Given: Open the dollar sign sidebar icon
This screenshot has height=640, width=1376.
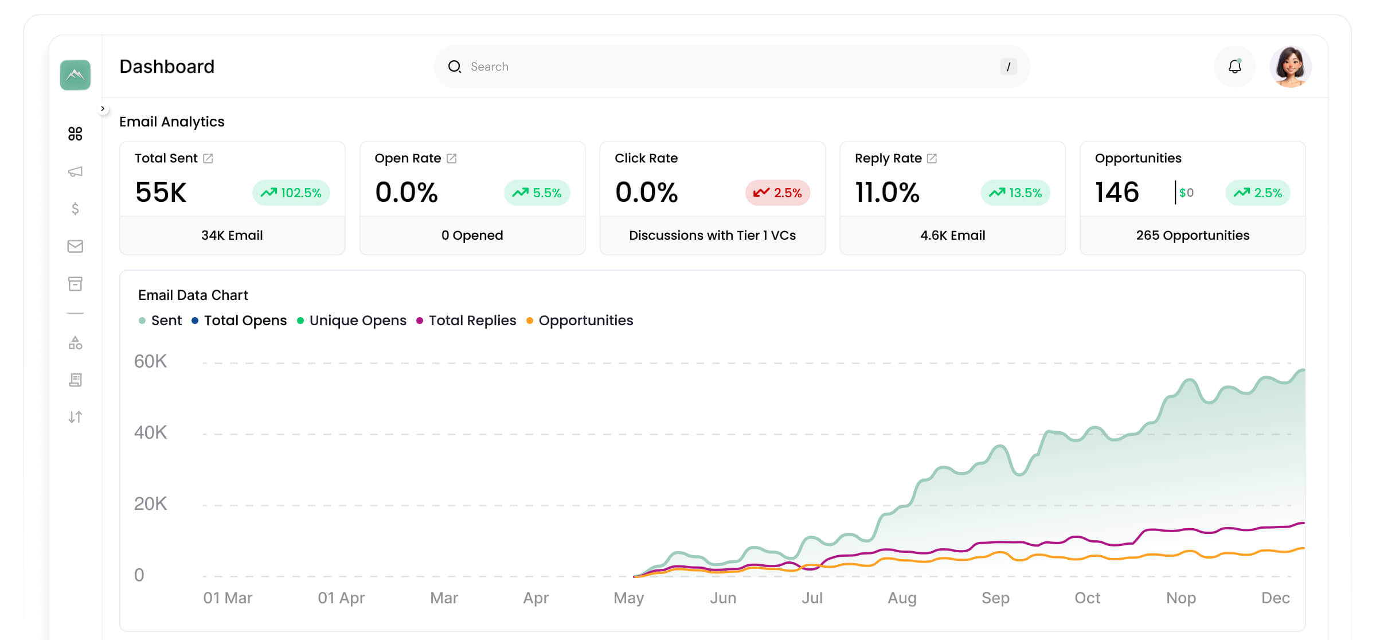Looking at the screenshot, I should click(x=75, y=209).
